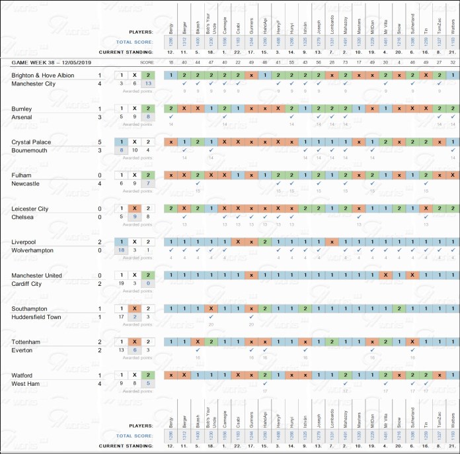Click the Huddersfield Town team name
The image size is (460, 454).
(x=36, y=317)
